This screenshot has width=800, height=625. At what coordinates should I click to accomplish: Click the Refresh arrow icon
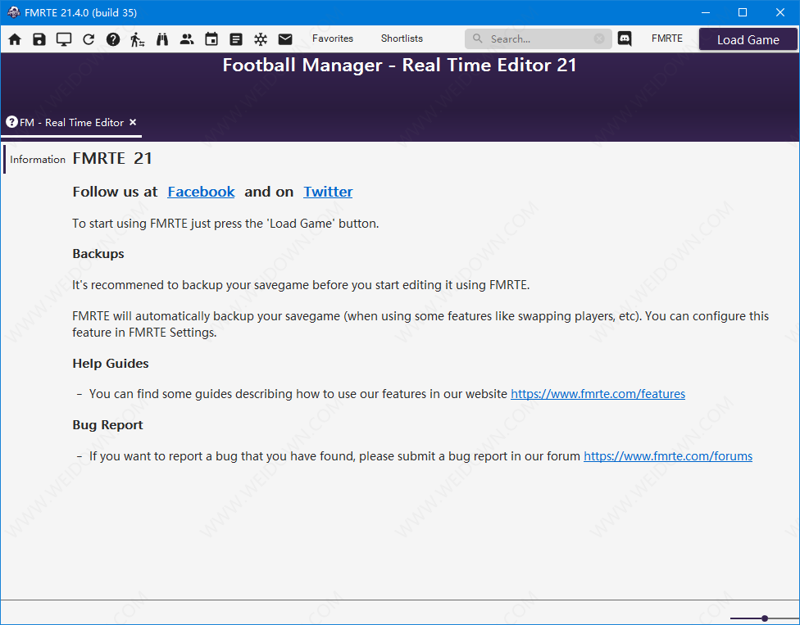tap(89, 39)
